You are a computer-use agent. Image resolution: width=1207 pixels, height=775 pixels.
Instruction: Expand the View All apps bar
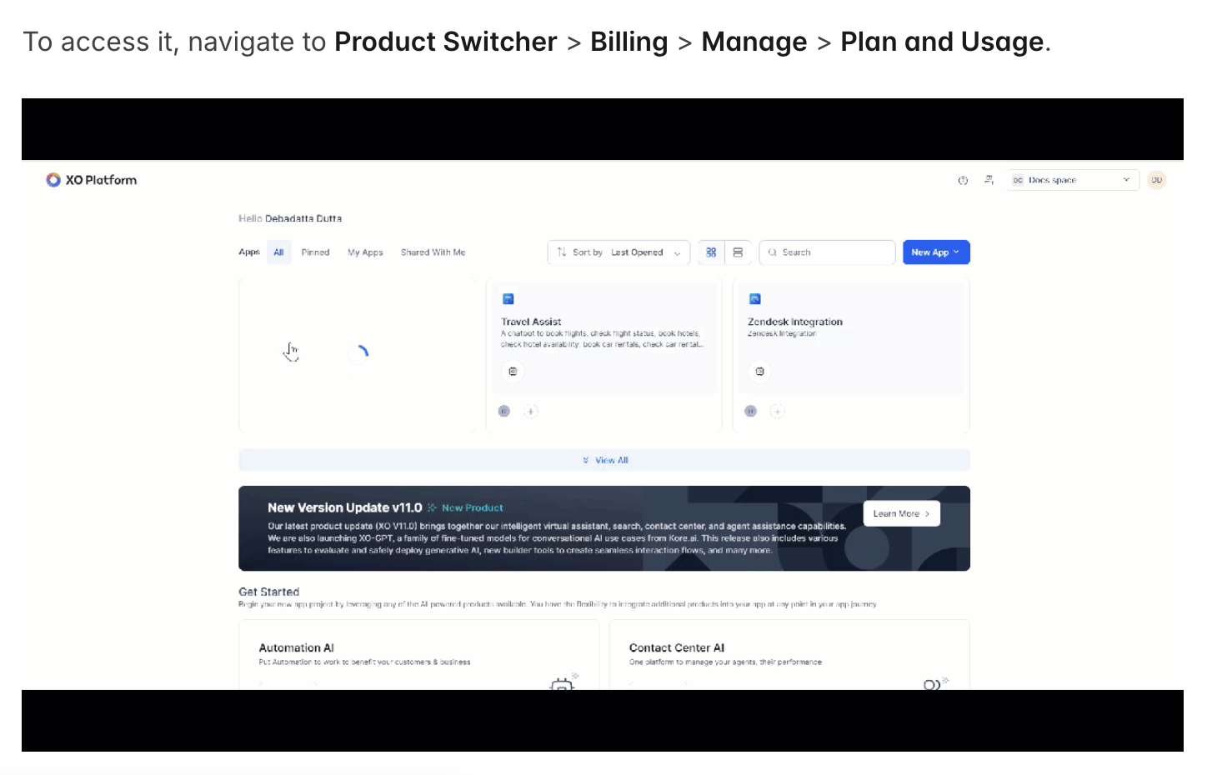tap(604, 460)
